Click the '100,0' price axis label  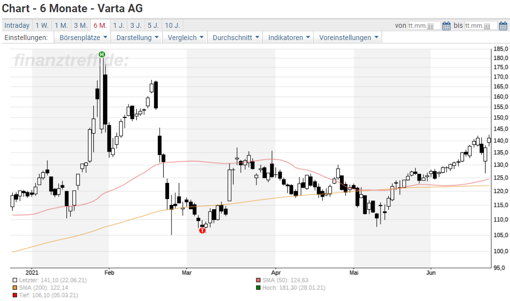(x=501, y=251)
